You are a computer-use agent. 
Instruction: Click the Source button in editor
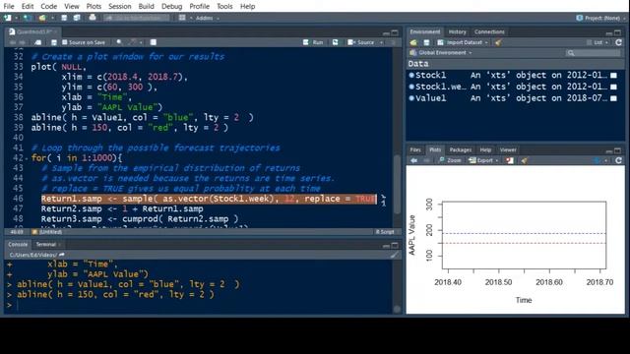361,42
